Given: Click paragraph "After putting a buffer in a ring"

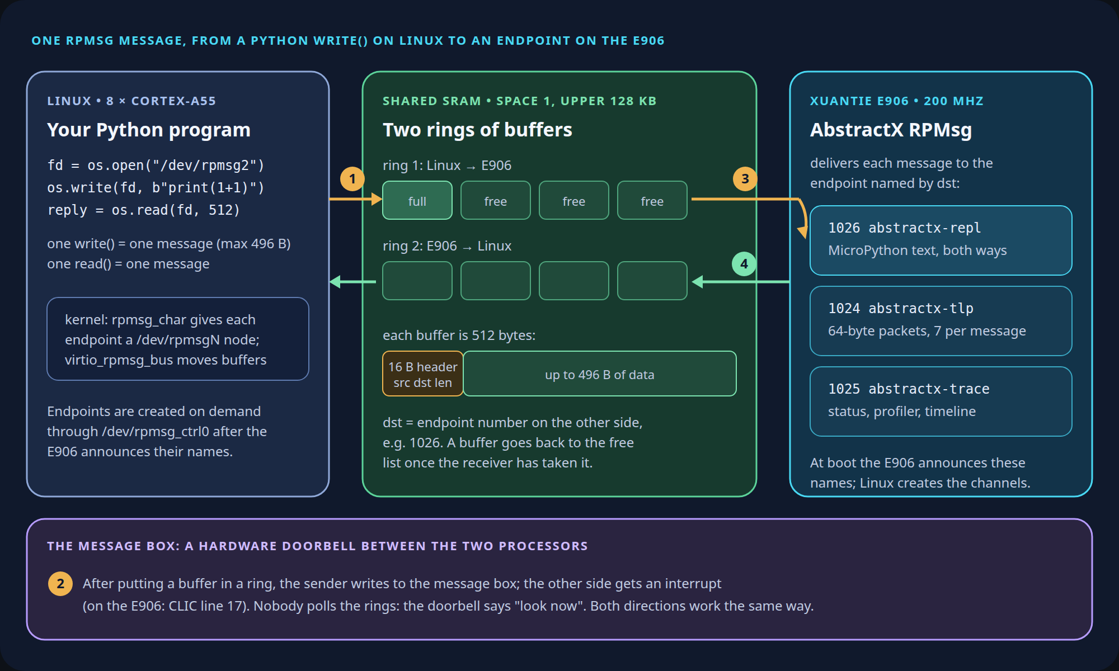Looking at the screenshot, I should point(448,595).
